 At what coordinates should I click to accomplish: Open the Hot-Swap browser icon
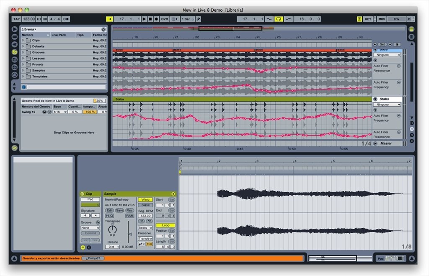[x=15, y=75]
